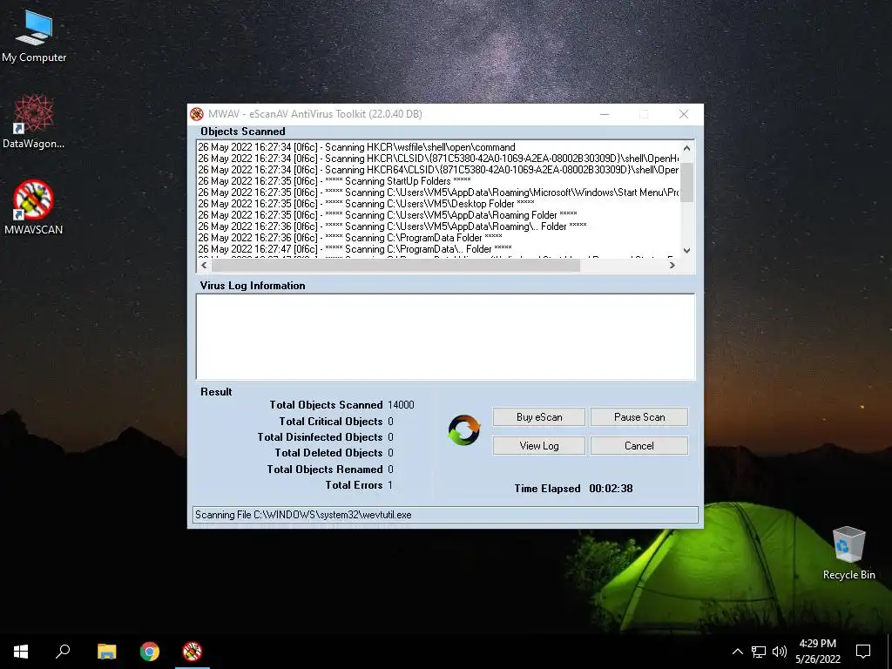Click horizontal scroll left arrow in Objects Scanned

click(x=204, y=265)
